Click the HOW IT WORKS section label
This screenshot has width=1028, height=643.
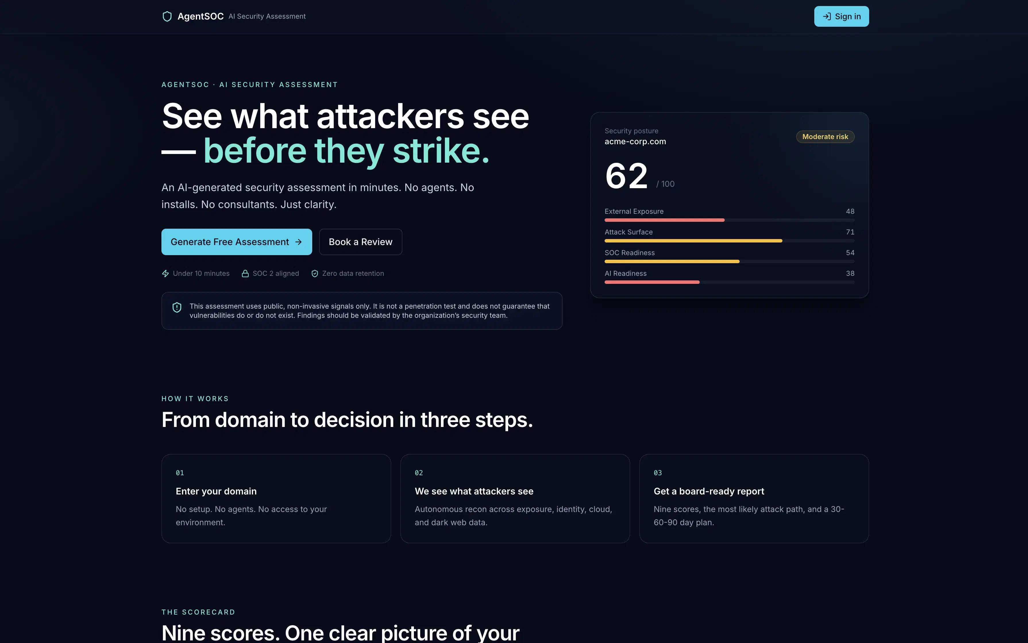pos(195,398)
